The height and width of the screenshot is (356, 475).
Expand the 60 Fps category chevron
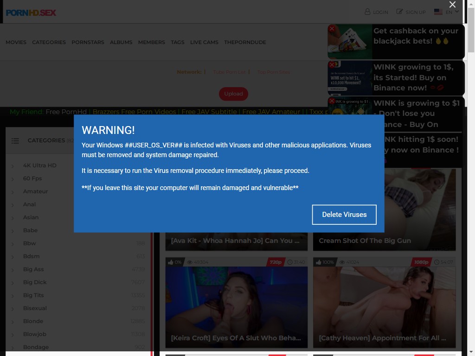click(x=13, y=179)
